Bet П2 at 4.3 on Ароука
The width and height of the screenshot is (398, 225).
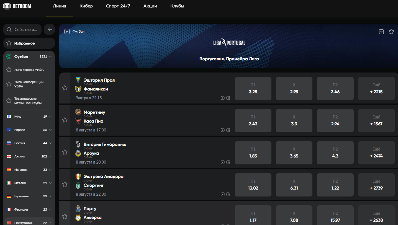pyautogui.click(x=335, y=153)
